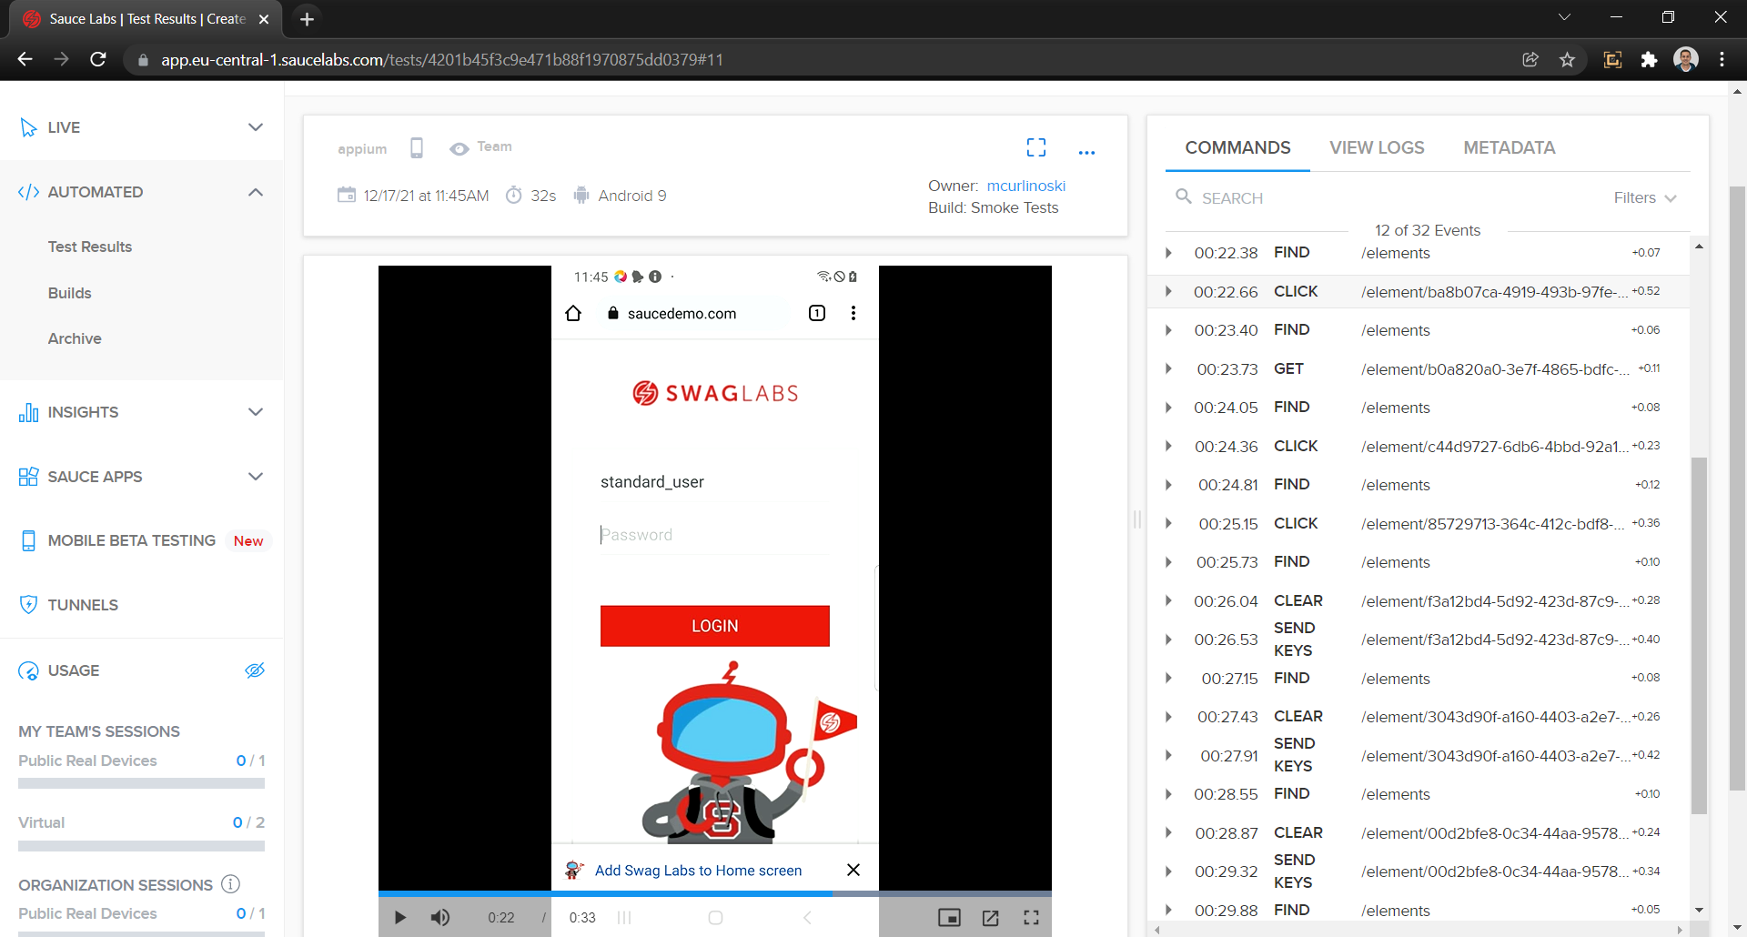This screenshot has height=937, width=1747.
Task: Open Archive in the sidebar
Action: (75, 338)
